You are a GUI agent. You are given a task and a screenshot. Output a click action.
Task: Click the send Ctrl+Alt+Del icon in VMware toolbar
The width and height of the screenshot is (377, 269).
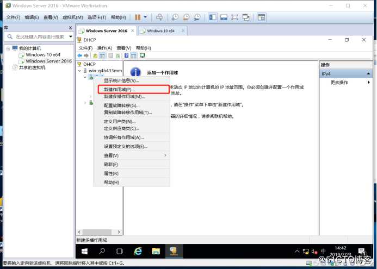(x=159, y=17)
